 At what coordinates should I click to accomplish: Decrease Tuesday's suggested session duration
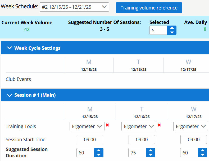tap(151, 155)
